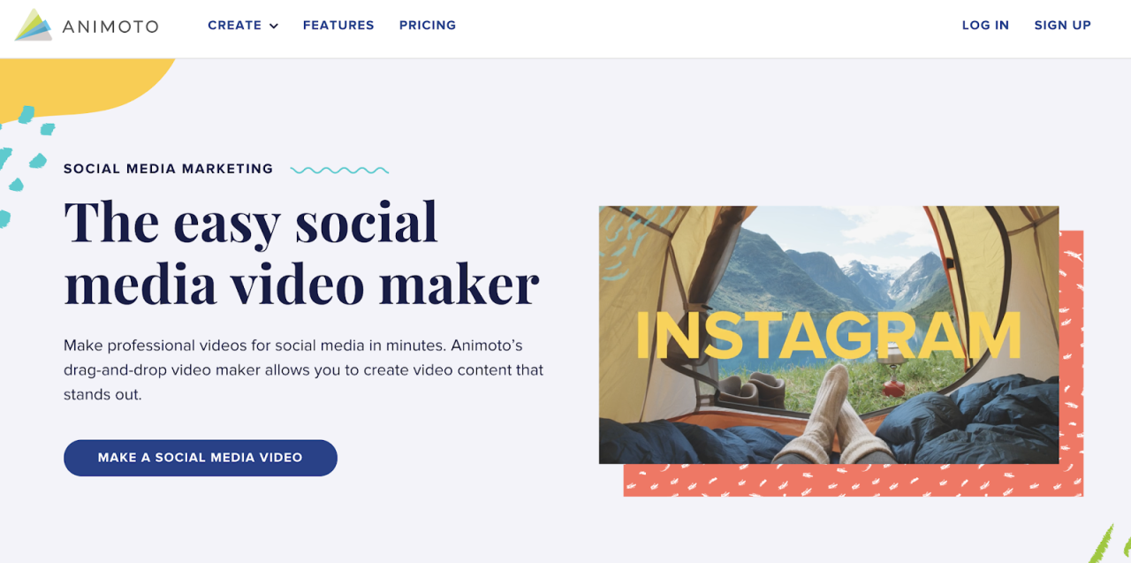Select the LOG IN link
This screenshot has width=1131, height=563.
(985, 26)
